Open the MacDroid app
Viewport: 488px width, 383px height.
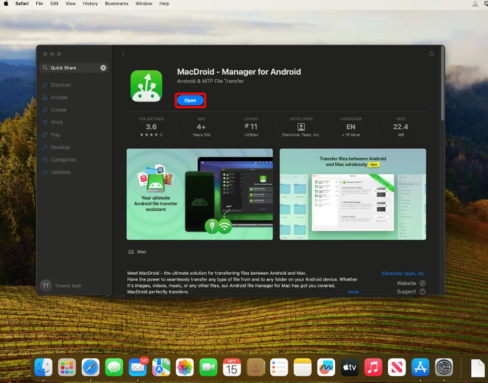(190, 101)
